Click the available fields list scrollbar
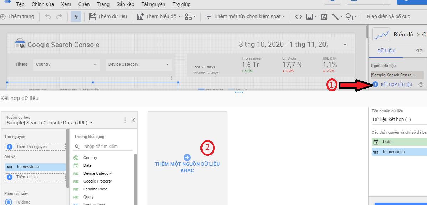 pyautogui.click(x=135, y=179)
